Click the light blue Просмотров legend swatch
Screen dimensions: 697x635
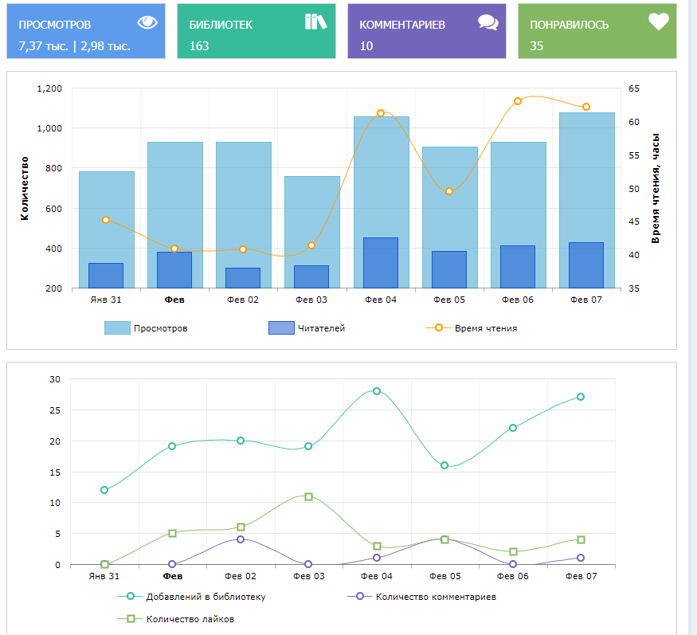(x=117, y=327)
